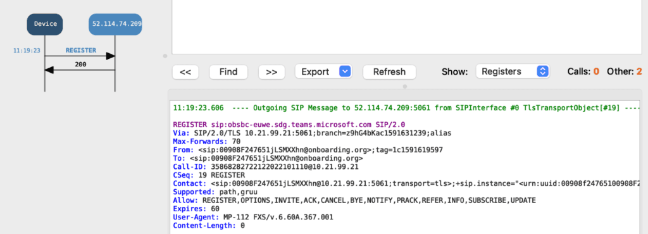648x234 pixels.
Task: Click the Export dropdown arrow
Action: click(x=345, y=72)
